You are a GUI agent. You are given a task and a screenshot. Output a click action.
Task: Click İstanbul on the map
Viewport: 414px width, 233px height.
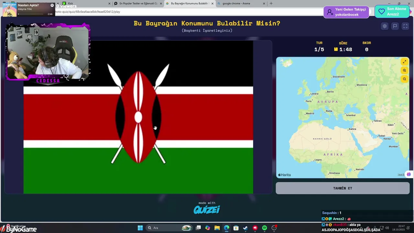pyautogui.click(x=350, y=115)
